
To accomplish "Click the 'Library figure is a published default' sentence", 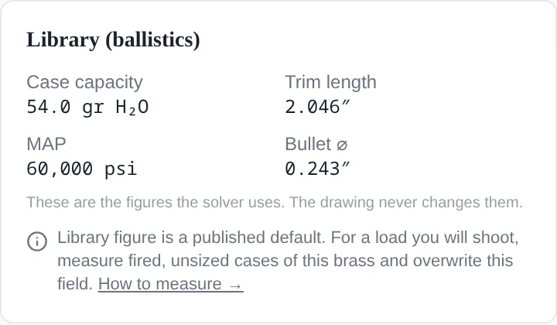I will pyautogui.click(x=191, y=238).
